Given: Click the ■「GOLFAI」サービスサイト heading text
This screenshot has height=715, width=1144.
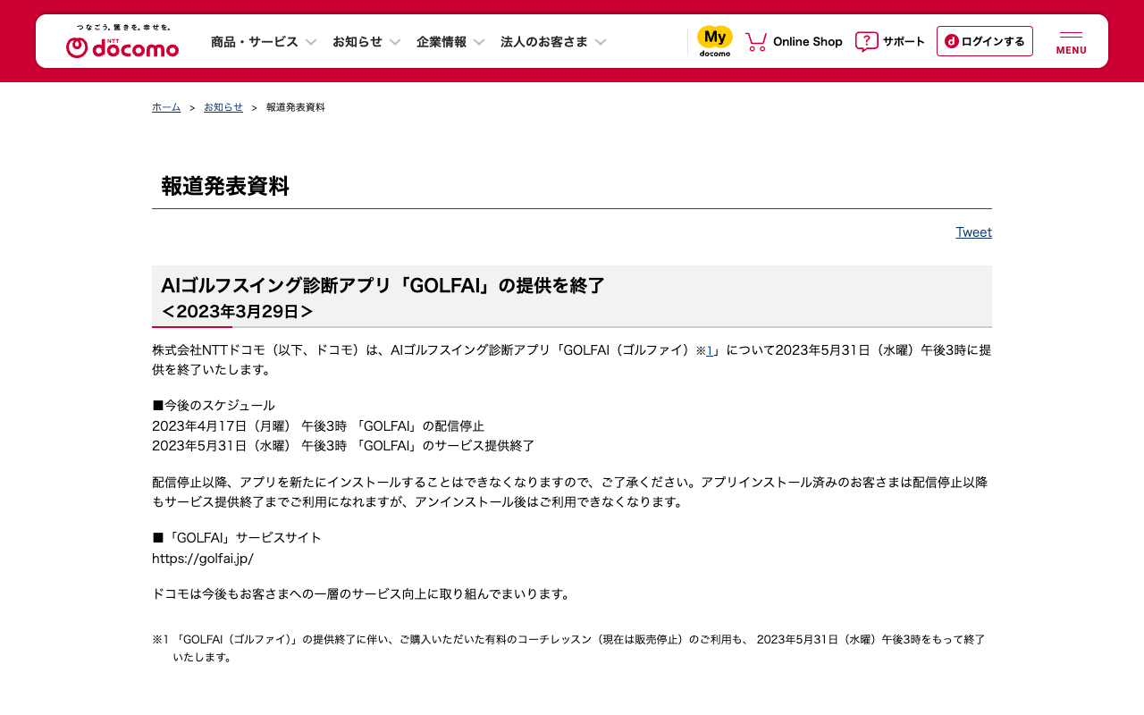Looking at the screenshot, I should tap(237, 538).
